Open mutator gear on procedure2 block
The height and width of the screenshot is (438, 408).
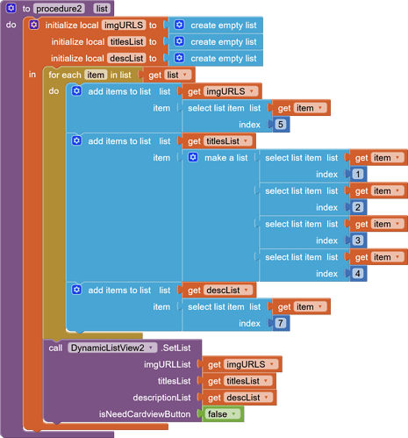coord(11,8)
